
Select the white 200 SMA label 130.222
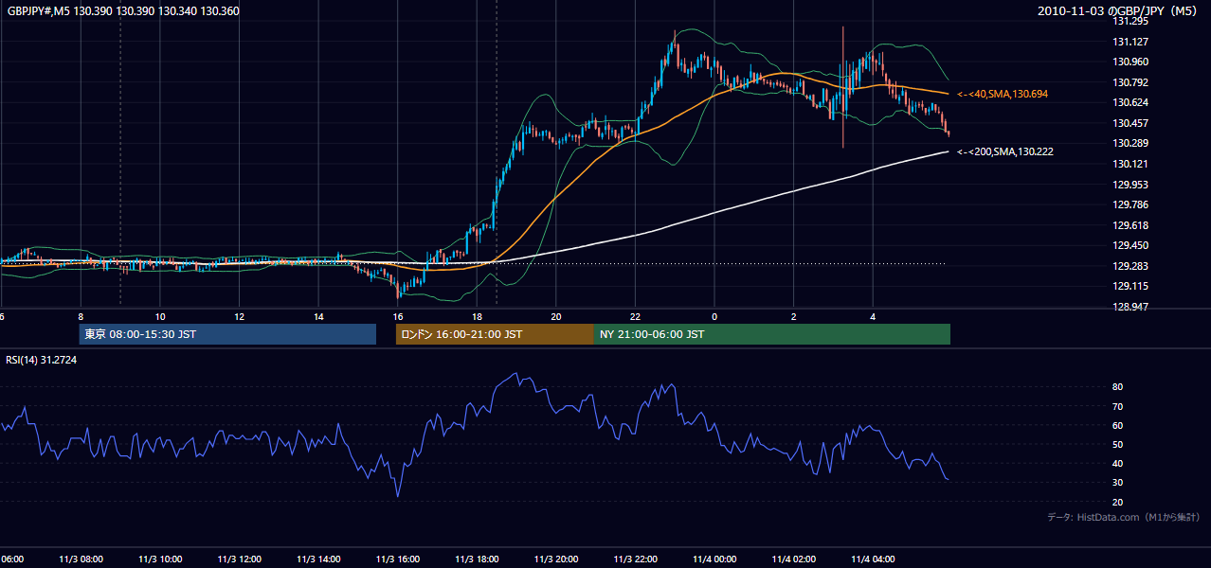coord(1005,151)
